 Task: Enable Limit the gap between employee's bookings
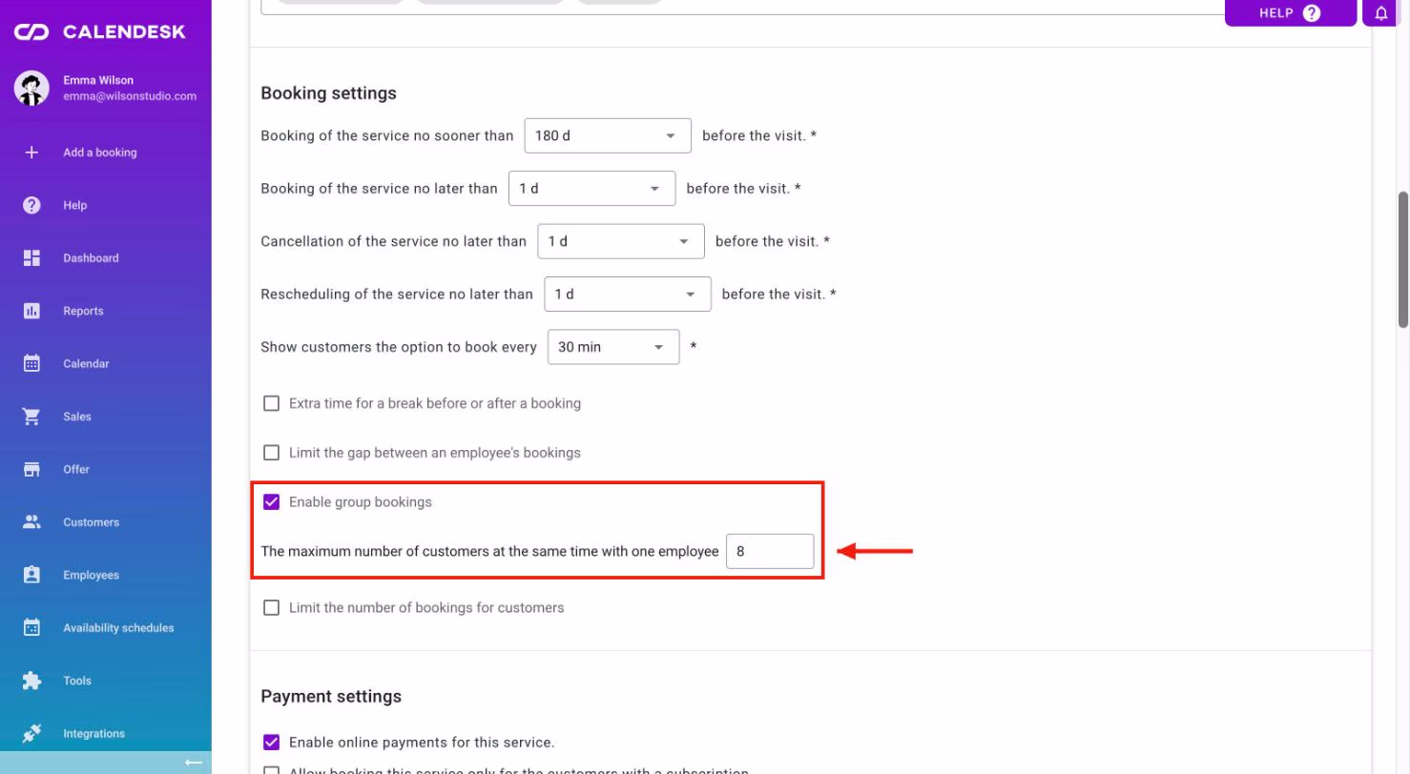point(271,453)
